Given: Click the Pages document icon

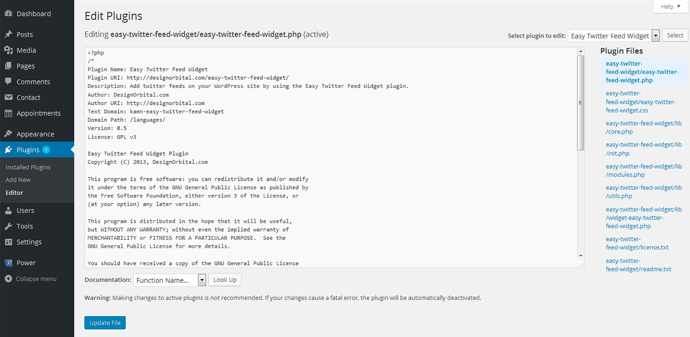Looking at the screenshot, I should pos(8,66).
